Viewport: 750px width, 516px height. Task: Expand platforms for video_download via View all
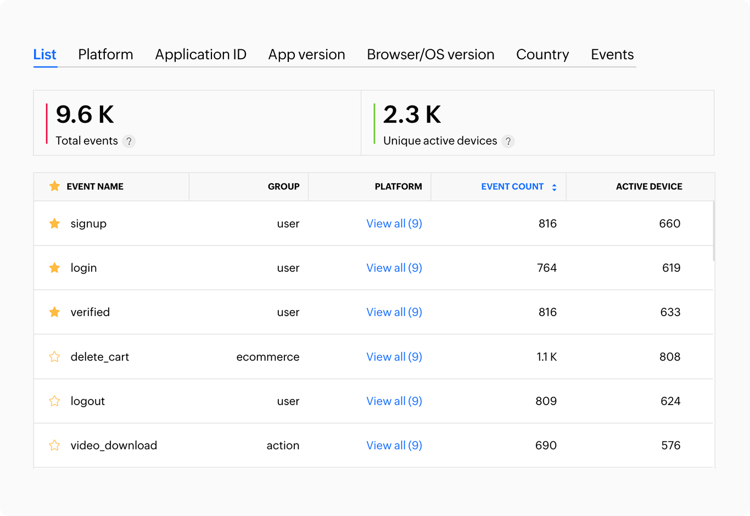394,445
